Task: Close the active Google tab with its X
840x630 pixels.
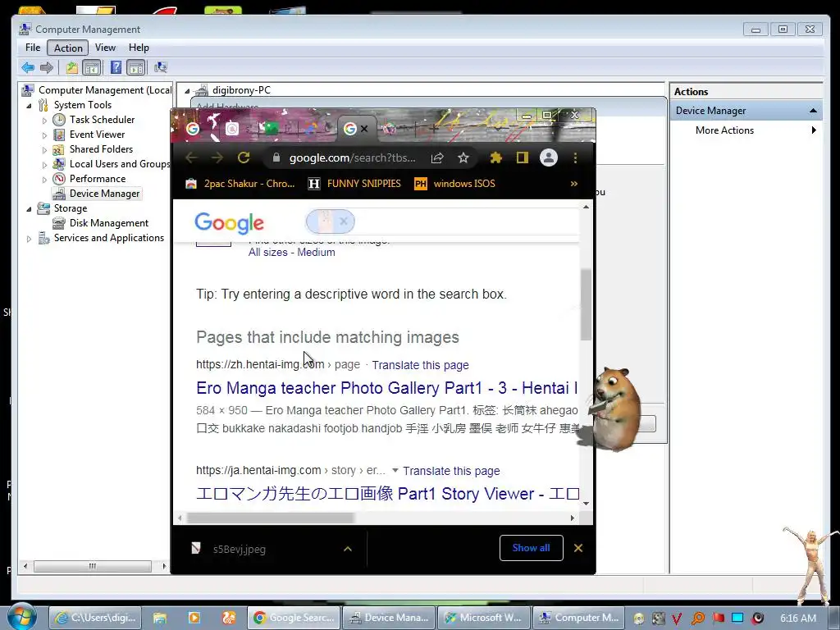Action: pyautogui.click(x=364, y=129)
